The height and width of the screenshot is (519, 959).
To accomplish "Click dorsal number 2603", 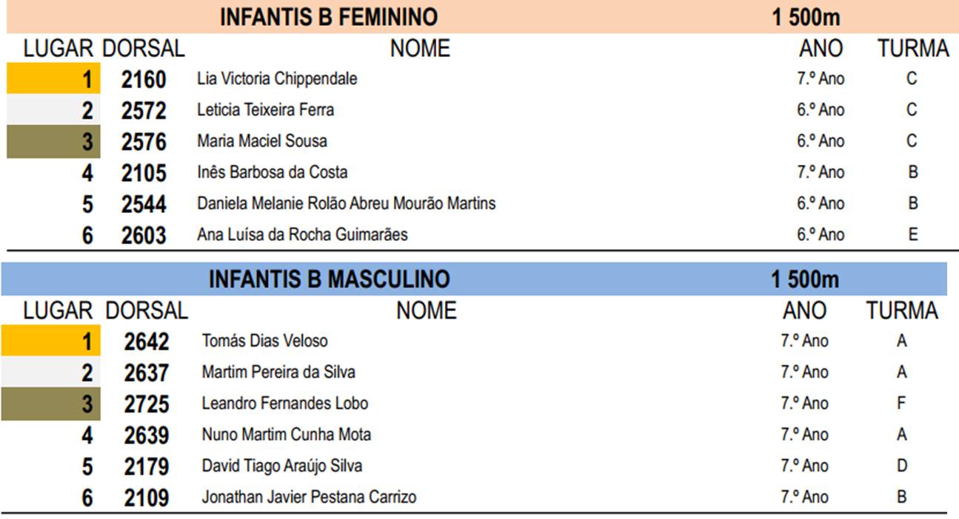I will pos(144,235).
